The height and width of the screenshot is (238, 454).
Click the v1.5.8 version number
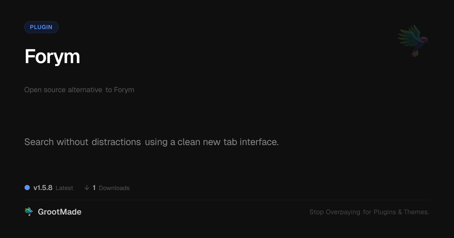(43, 188)
